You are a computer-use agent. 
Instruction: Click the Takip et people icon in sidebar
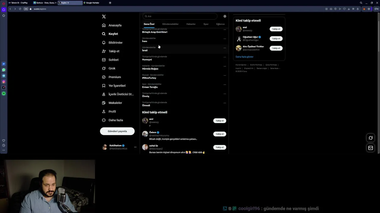pyautogui.click(x=104, y=51)
